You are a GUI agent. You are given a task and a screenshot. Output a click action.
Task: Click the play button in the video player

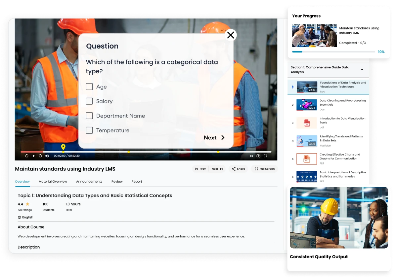(33, 156)
